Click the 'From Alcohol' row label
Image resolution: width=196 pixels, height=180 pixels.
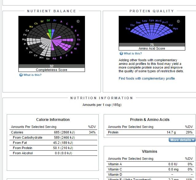point(23,153)
